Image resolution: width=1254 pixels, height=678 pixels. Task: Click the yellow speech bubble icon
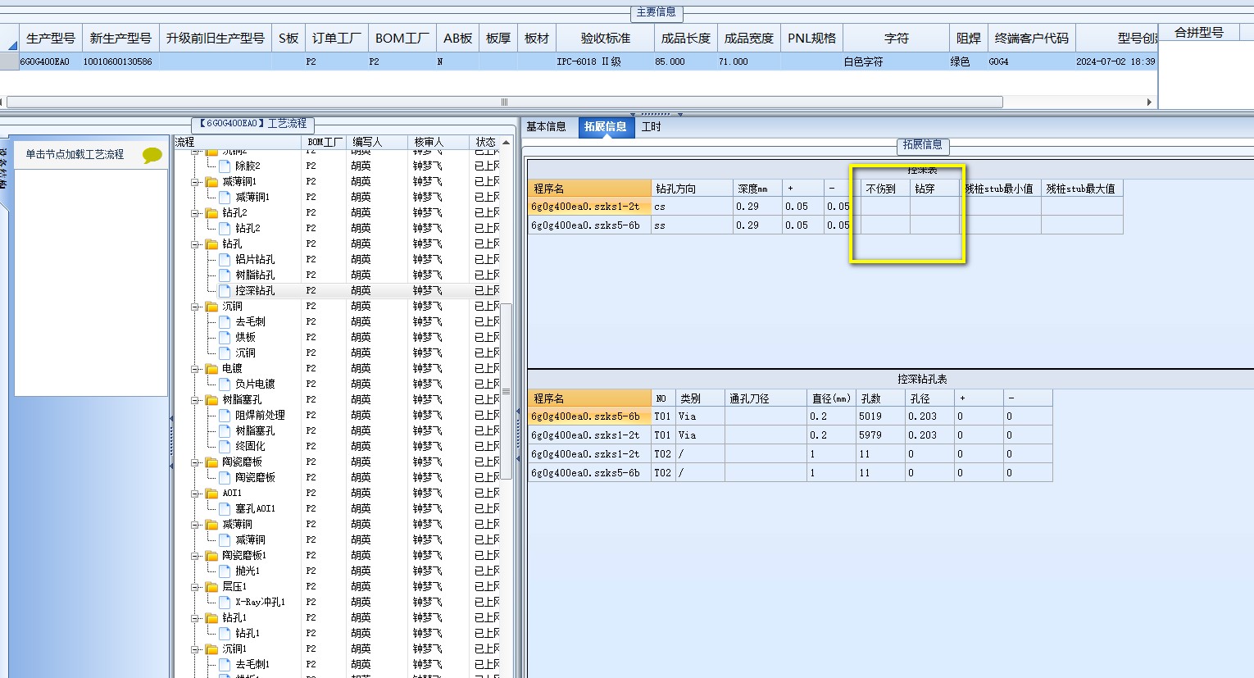point(152,155)
